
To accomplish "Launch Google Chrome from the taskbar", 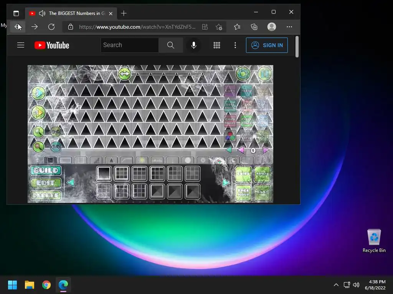I will click(x=46, y=285).
